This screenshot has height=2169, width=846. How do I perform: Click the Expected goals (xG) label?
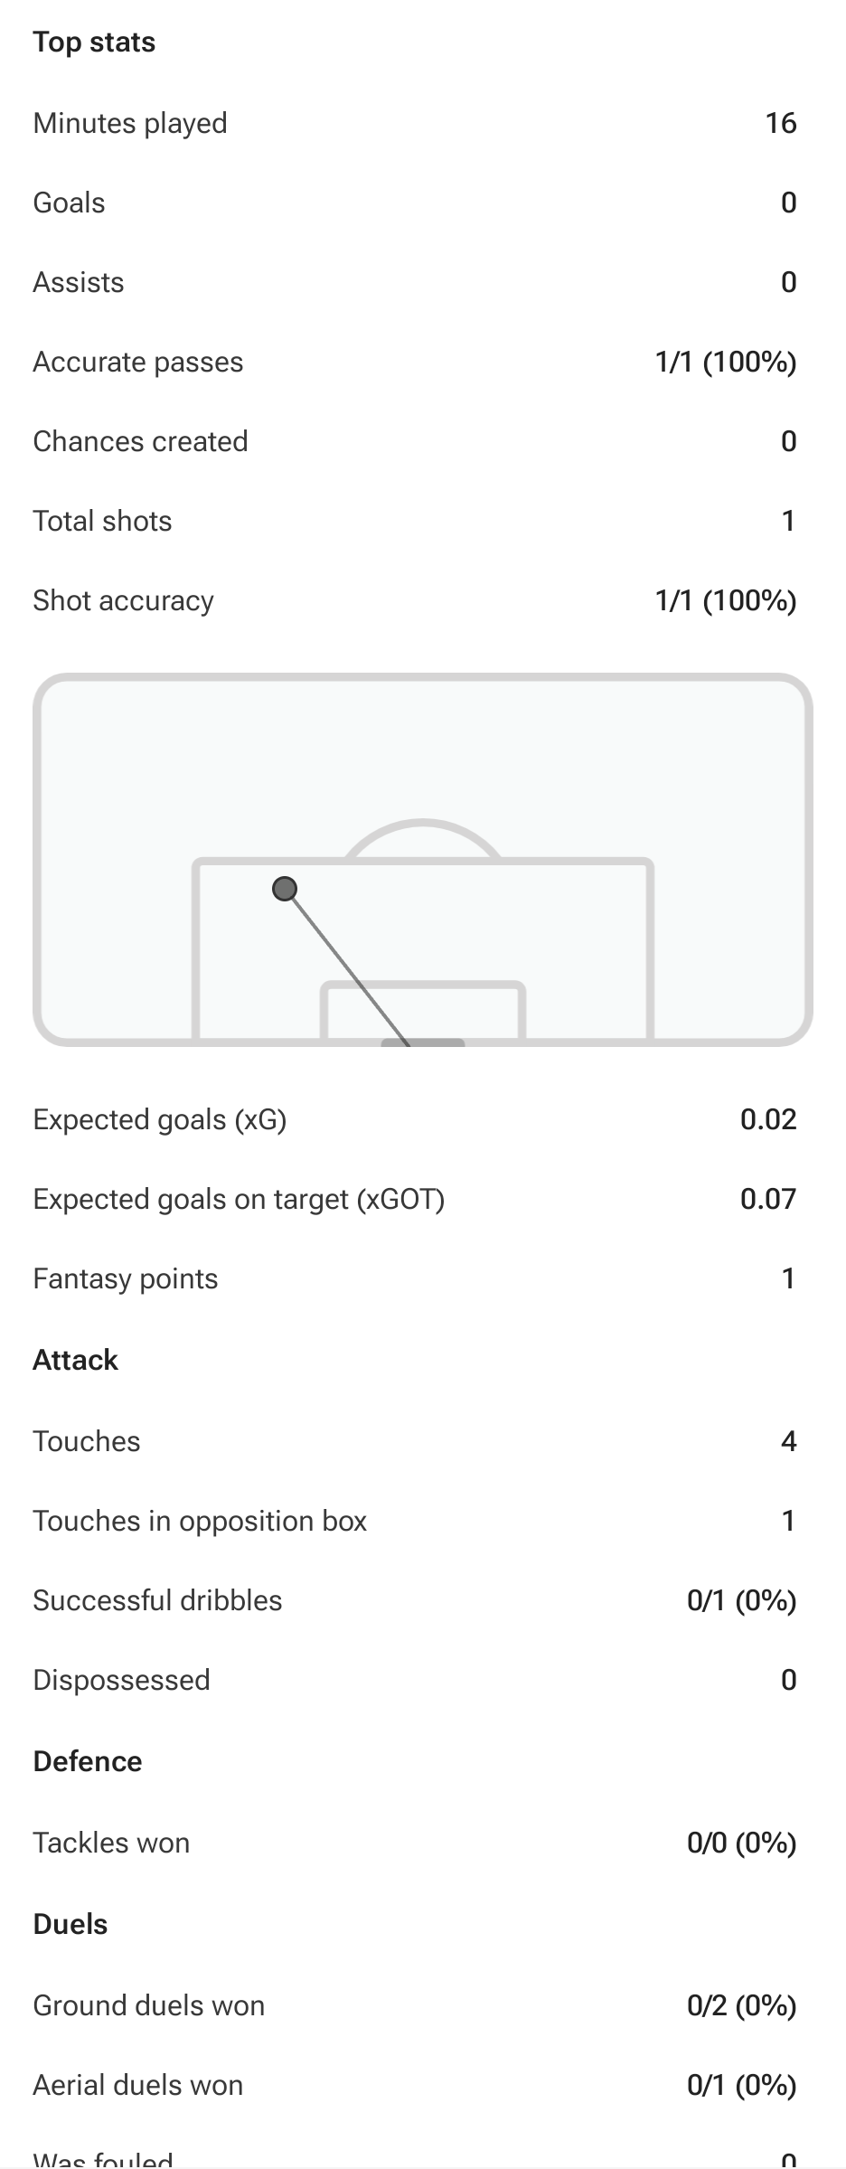click(160, 1119)
